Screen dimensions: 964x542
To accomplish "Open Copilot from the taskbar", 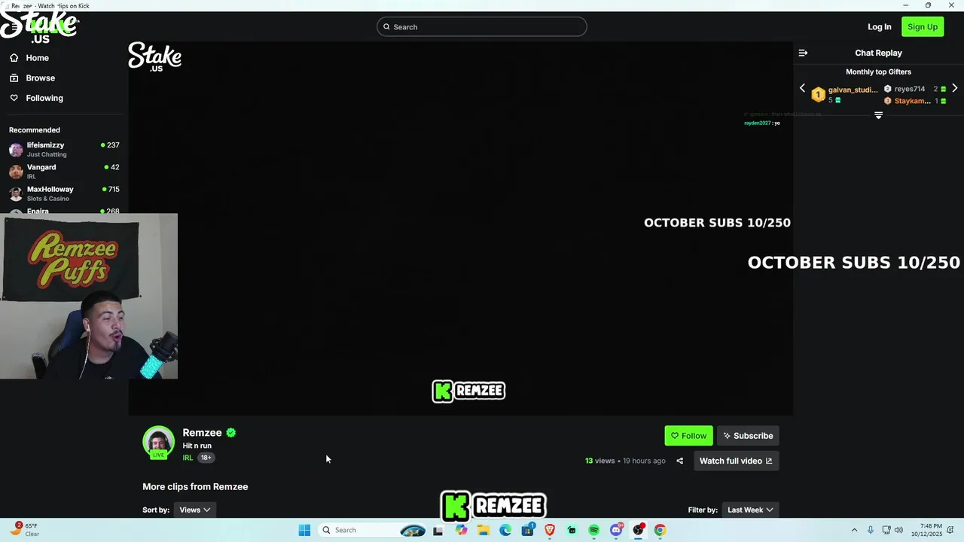I will pos(461,530).
